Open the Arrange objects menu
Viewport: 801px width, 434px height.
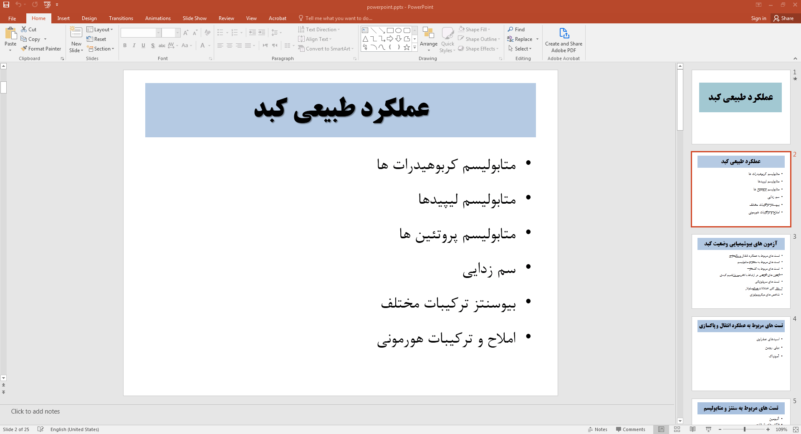coord(429,40)
